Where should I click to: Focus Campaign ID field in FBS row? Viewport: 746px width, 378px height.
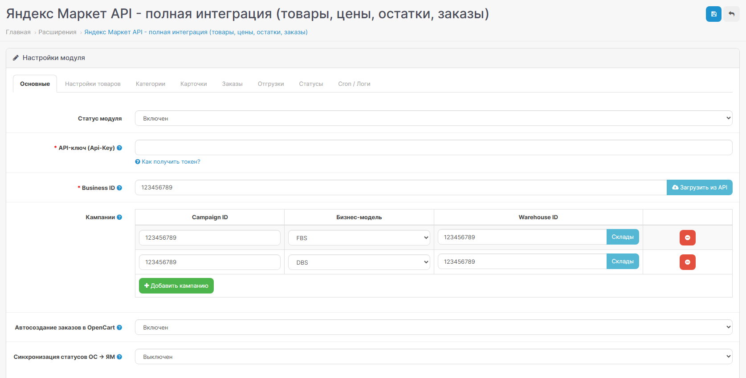click(210, 238)
